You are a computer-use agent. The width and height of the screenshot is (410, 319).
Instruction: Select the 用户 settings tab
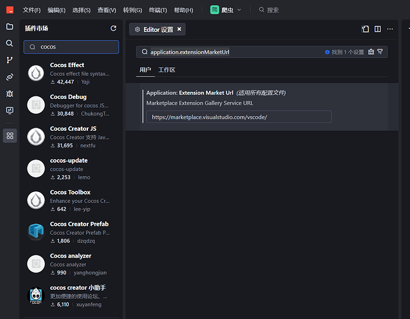tap(145, 70)
